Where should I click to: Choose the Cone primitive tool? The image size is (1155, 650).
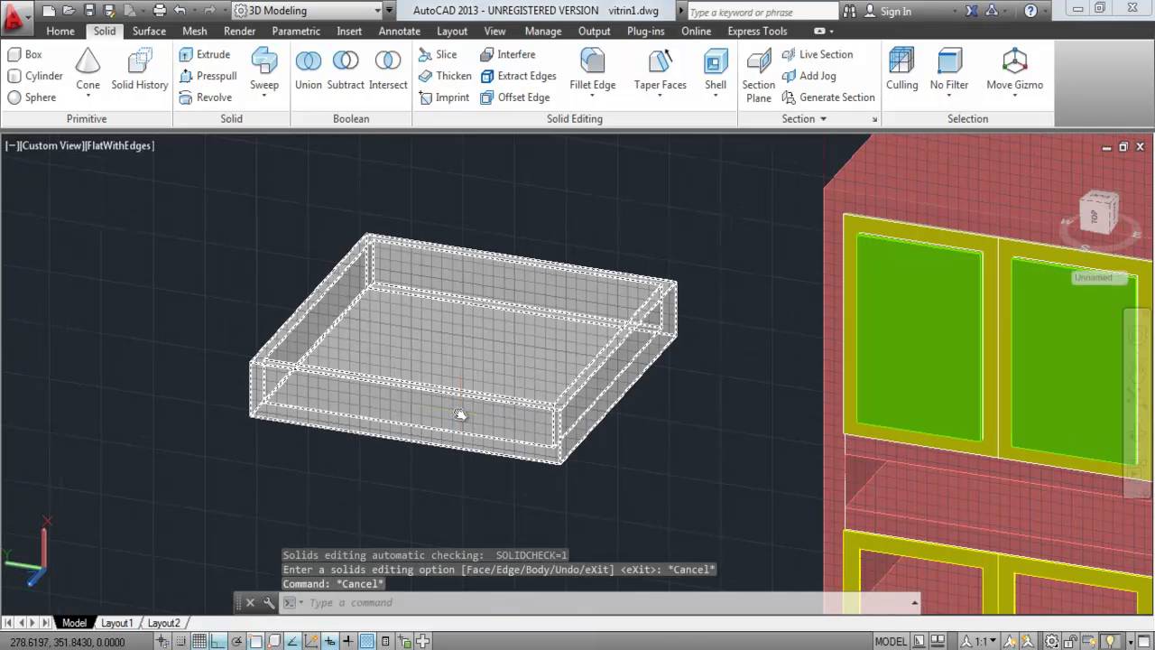[88, 69]
